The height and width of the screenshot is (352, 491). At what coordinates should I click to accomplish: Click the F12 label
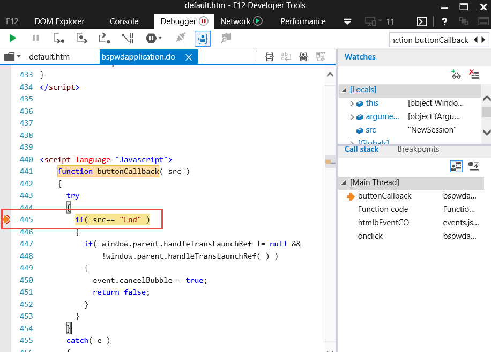pyautogui.click(x=12, y=21)
